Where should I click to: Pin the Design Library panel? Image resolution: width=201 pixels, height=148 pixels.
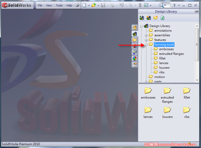(196, 11)
